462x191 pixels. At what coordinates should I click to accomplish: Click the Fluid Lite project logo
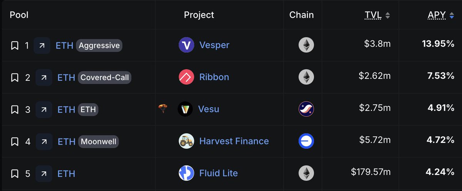pyautogui.click(x=187, y=173)
